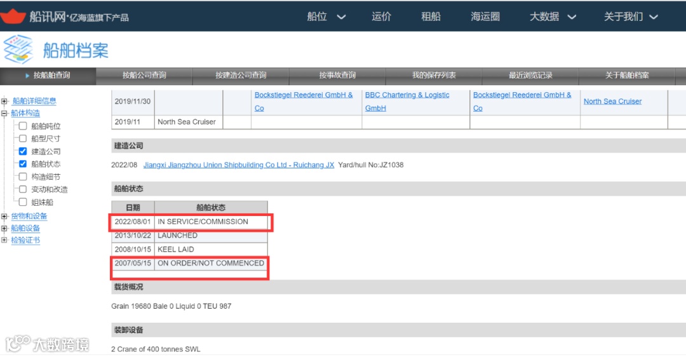Open the 最近浏览记录 tab
686x357 pixels.
(530, 75)
